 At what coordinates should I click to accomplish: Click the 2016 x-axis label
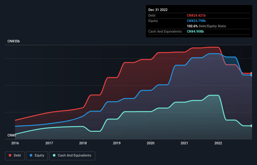coord(15,143)
